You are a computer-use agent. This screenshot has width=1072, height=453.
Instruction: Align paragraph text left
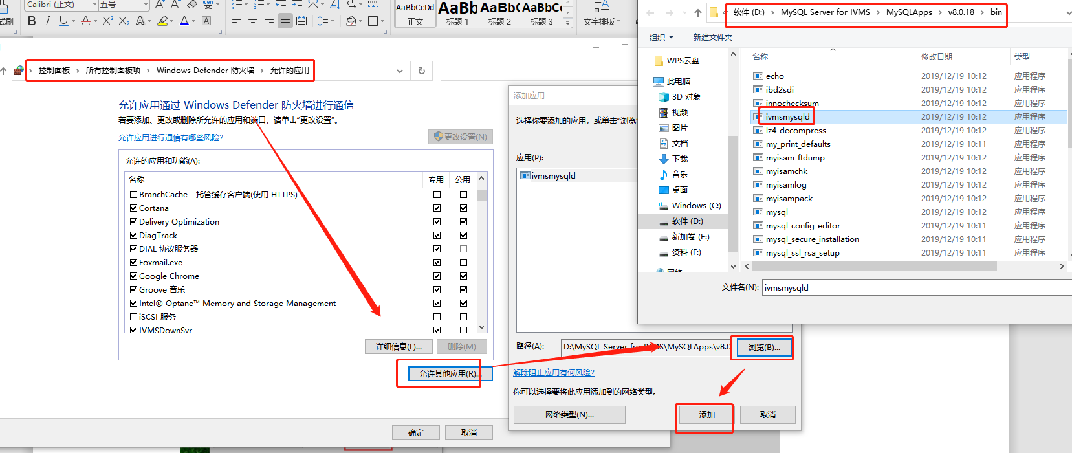click(237, 21)
